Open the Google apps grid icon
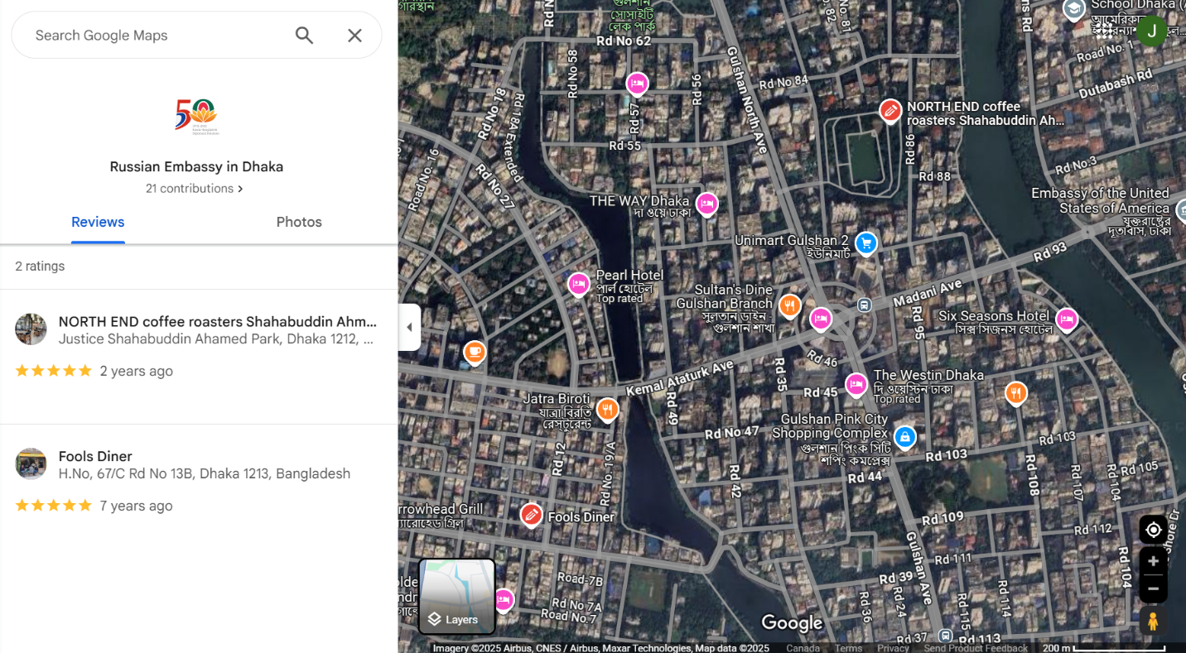This screenshot has height=653, width=1186. click(x=1104, y=31)
